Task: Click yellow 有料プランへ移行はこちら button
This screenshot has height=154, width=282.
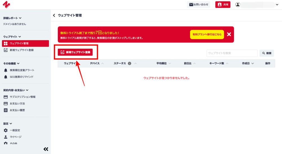Action: coord(207,34)
